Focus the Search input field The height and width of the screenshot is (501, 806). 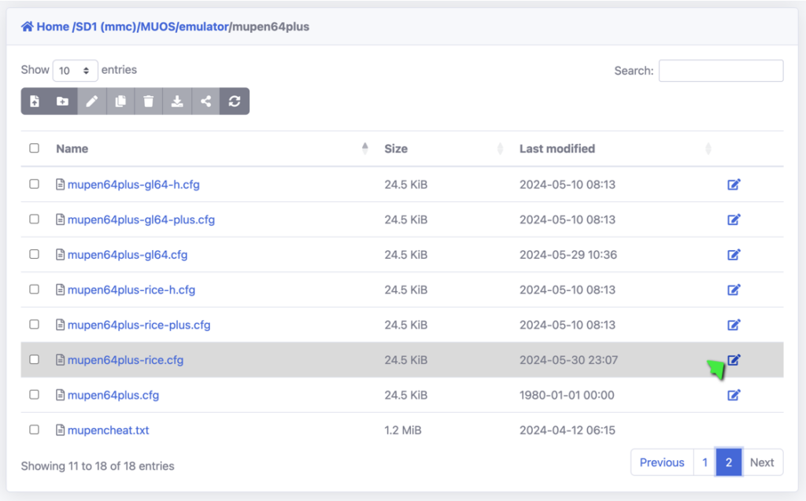(720, 71)
